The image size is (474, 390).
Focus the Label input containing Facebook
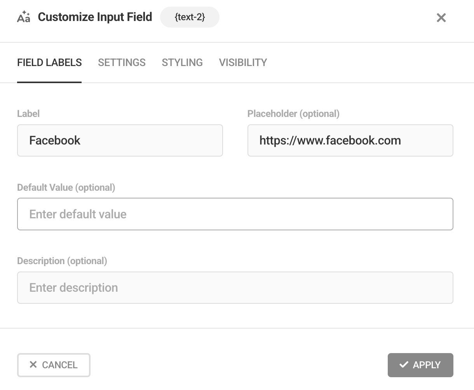point(120,140)
